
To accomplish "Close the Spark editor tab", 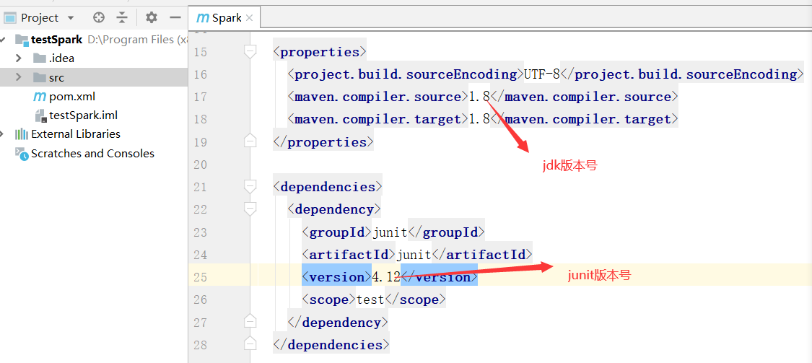I will pos(249,18).
